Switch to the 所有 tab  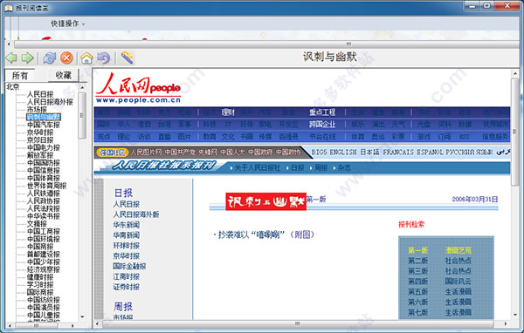click(20, 76)
